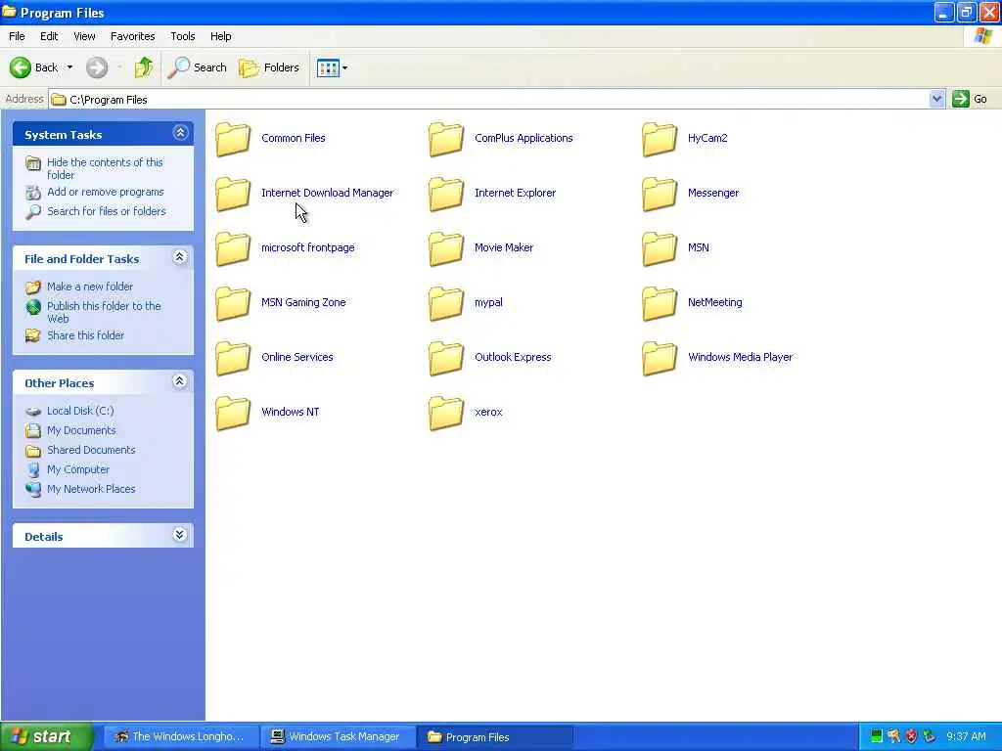Viewport: 1002px width, 751px height.
Task: Select the Internet Explorer folder icon
Action: pyautogui.click(x=446, y=194)
